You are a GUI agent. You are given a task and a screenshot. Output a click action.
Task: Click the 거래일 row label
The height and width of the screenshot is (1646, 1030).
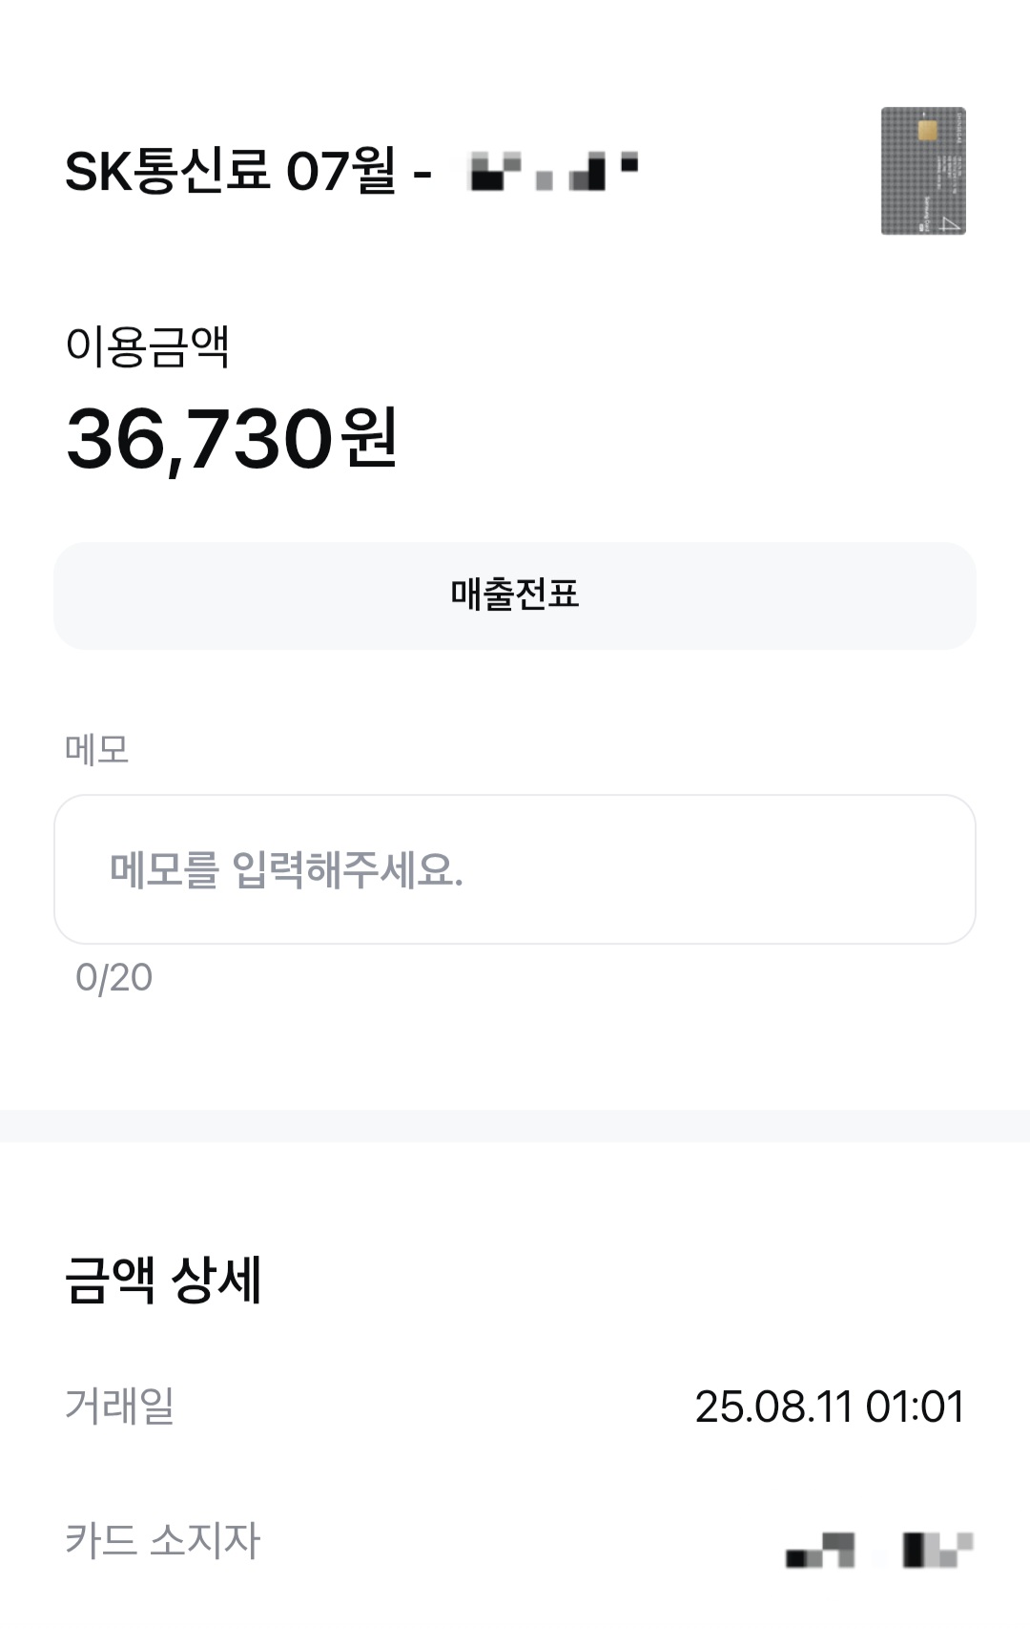point(119,1406)
